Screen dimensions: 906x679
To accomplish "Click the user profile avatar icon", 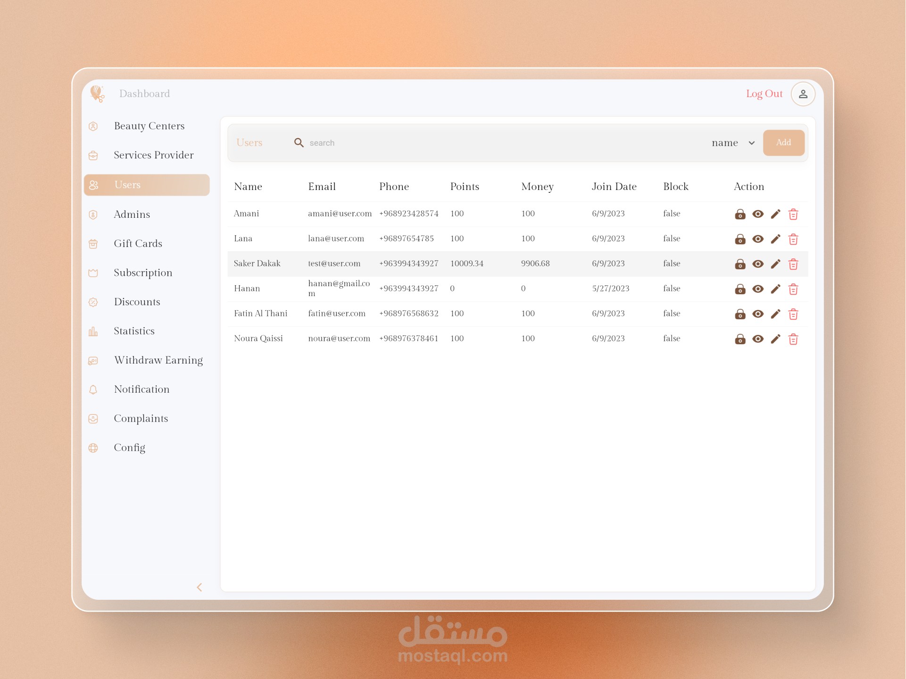I will point(803,94).
